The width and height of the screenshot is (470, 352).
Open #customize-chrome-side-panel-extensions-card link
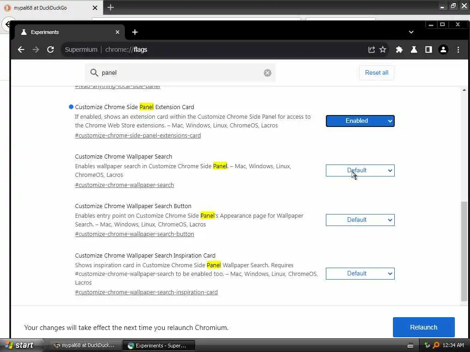click(138, 136)
